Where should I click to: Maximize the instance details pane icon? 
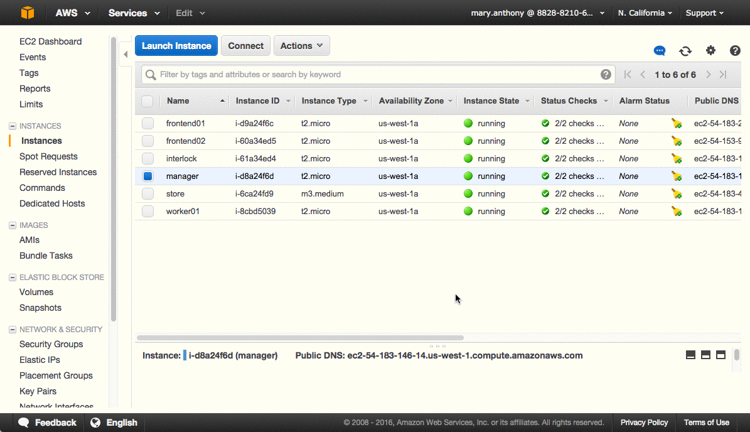pyautogui.click(x=721, y=355)
